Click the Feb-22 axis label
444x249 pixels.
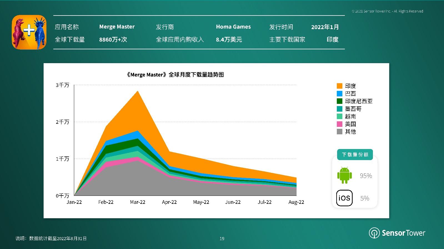(106, 202)
